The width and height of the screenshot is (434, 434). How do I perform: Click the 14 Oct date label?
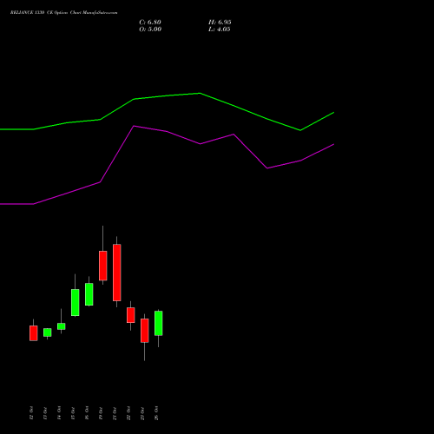coord(59,413)
